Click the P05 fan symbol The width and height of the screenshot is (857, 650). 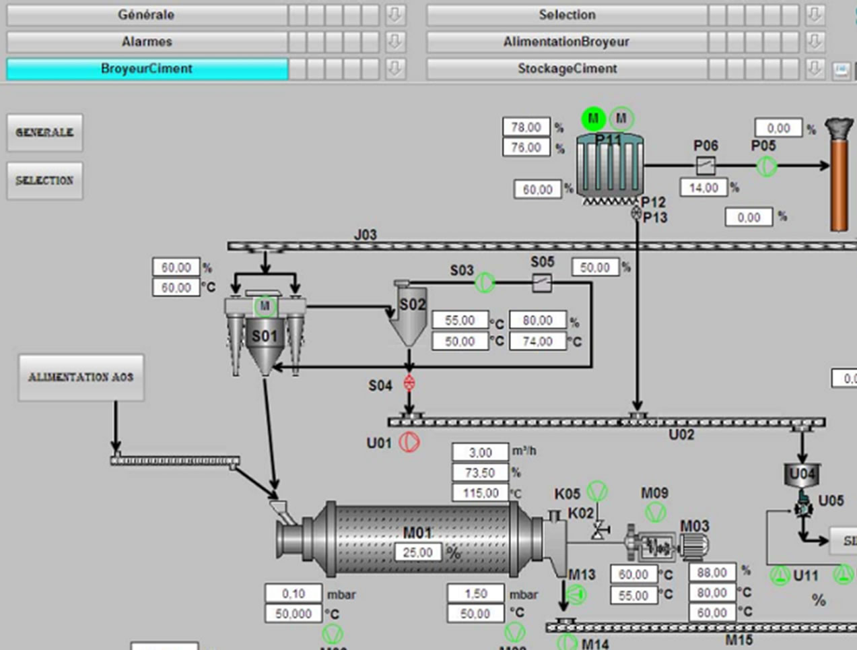(x=766, y=166)
